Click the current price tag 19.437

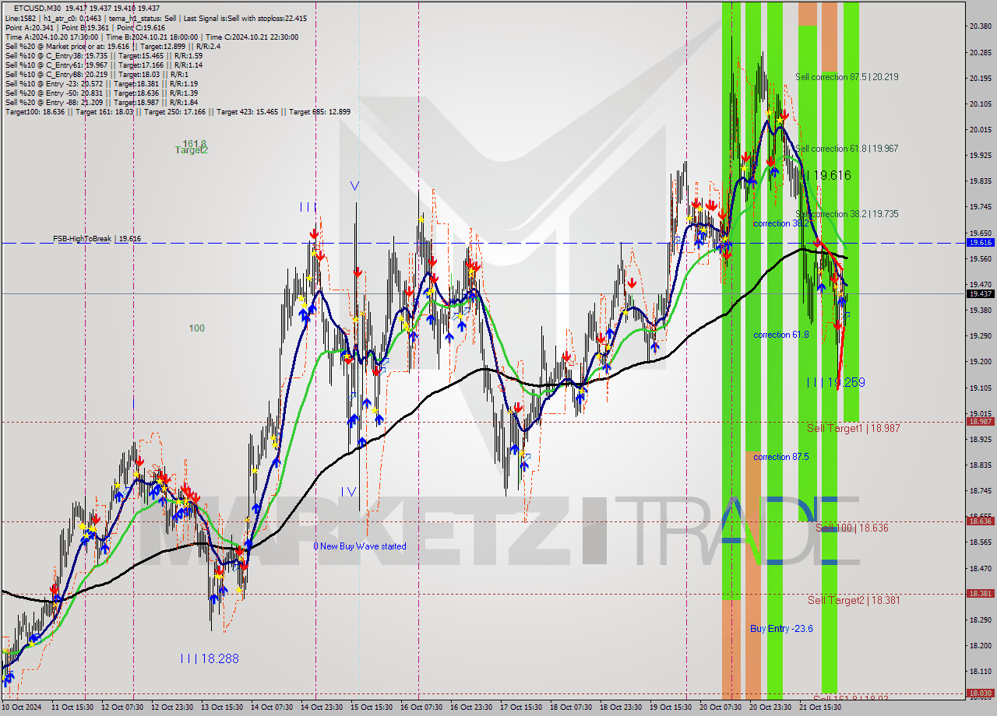[x=980, y=293]
